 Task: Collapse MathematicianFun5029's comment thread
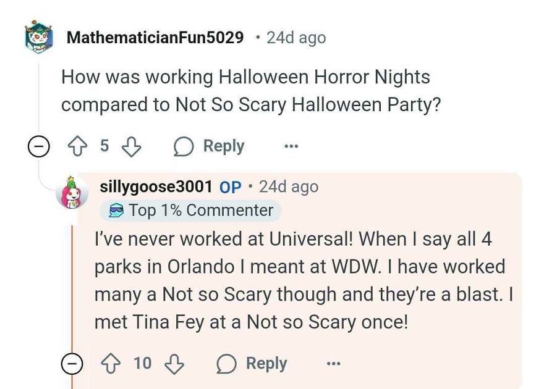[x=38, y=146]
